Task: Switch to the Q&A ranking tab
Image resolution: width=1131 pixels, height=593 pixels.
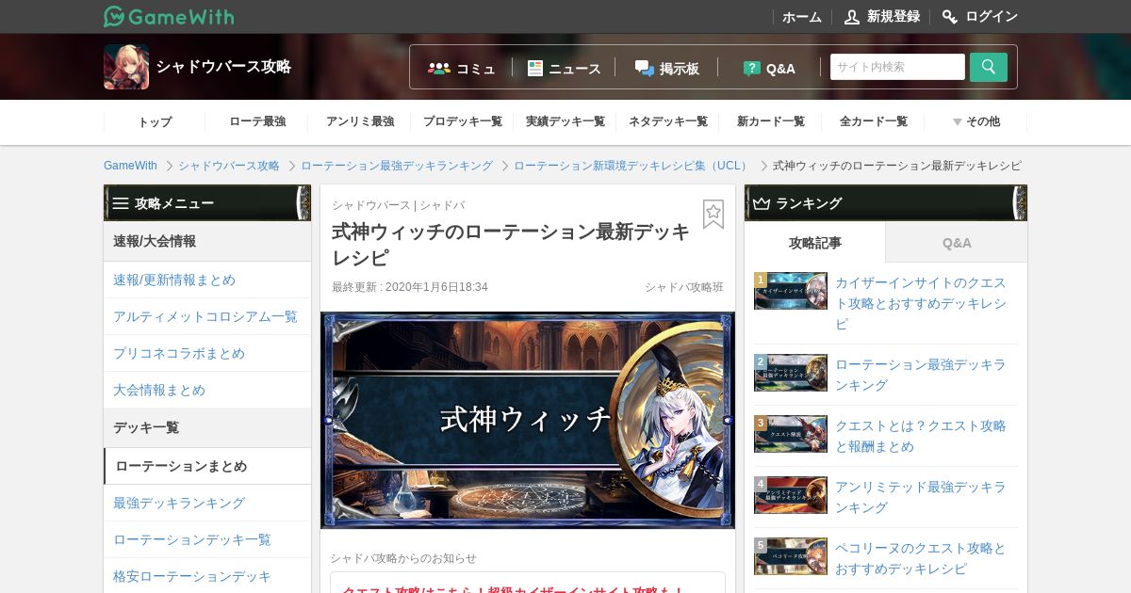Action: click(957, 243)
